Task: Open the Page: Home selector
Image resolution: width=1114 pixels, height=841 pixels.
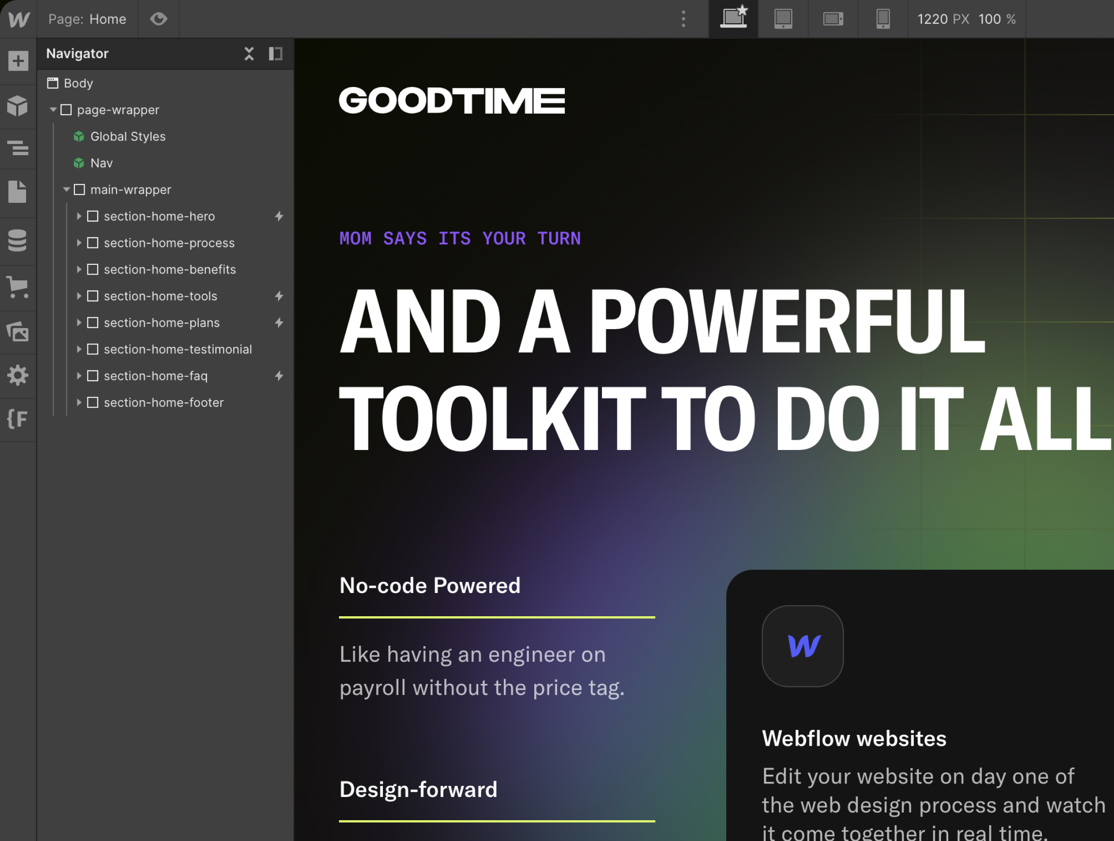Action: tap(88, 19)
